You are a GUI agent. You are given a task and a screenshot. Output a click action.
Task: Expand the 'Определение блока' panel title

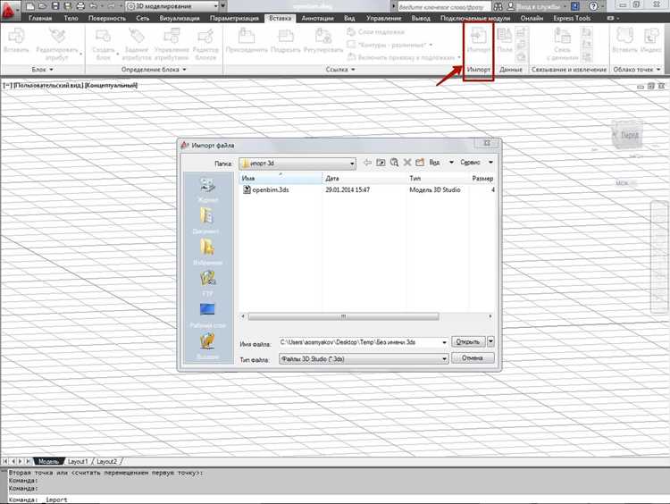click(x=154, y=69)
